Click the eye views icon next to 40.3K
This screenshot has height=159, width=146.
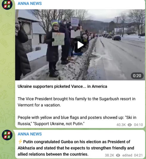pos(130,125)
